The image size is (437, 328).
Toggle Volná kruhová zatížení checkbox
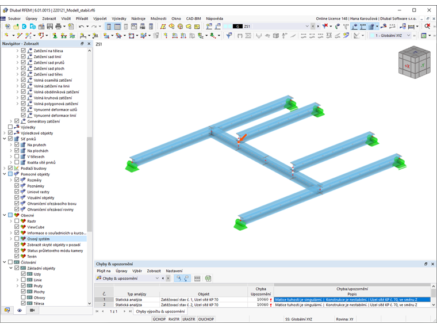pyautogui.click(x=24, y=98)
